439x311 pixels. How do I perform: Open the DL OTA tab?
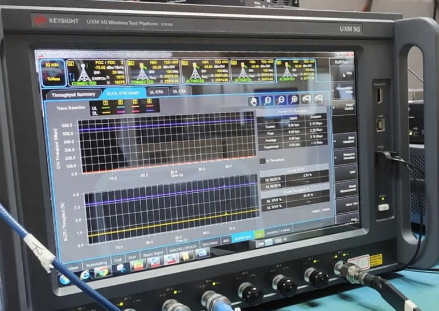pos(179,91)
